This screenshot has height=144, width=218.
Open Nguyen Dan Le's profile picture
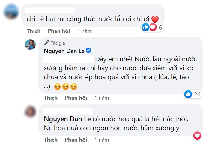pyautogui.click(x=30, y=45)
